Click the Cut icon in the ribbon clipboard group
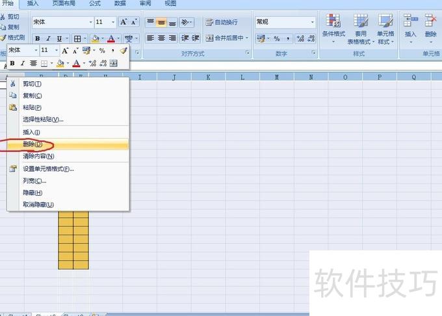The width and height of the screenshot is (442, 316). pos(3,17)
